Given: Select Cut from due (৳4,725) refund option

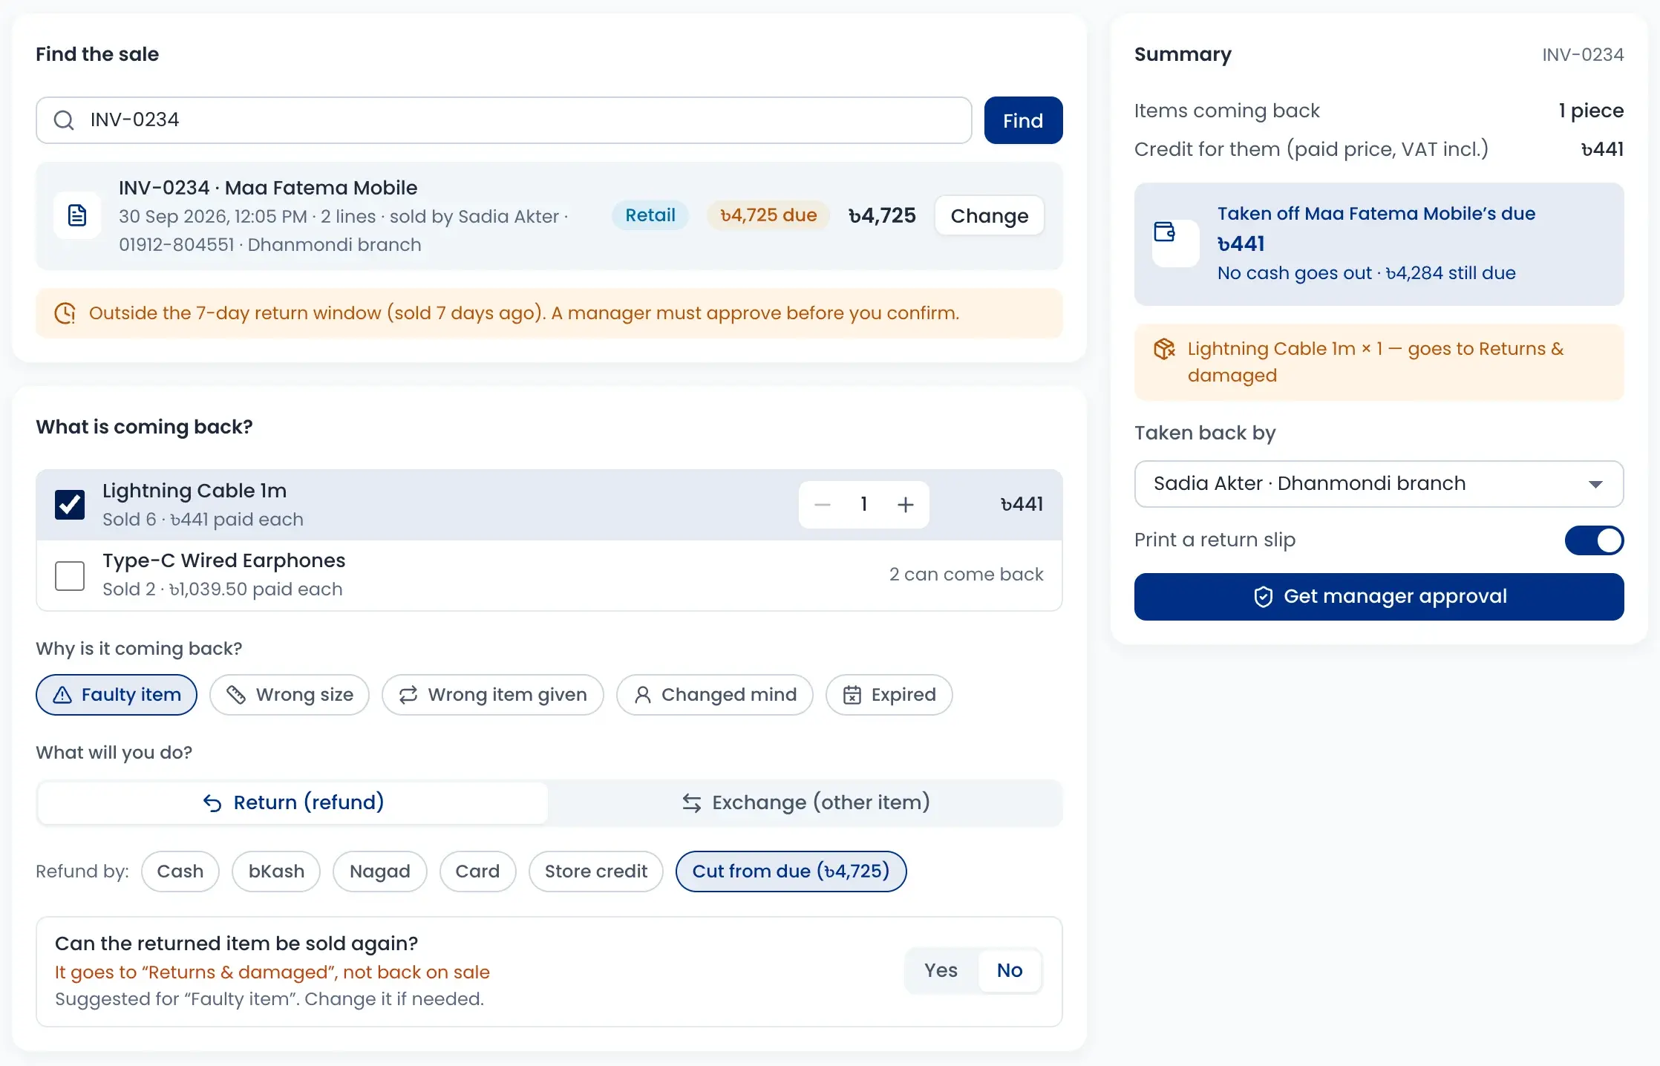Looking at the screenshot, I should [x=791, y=872].
